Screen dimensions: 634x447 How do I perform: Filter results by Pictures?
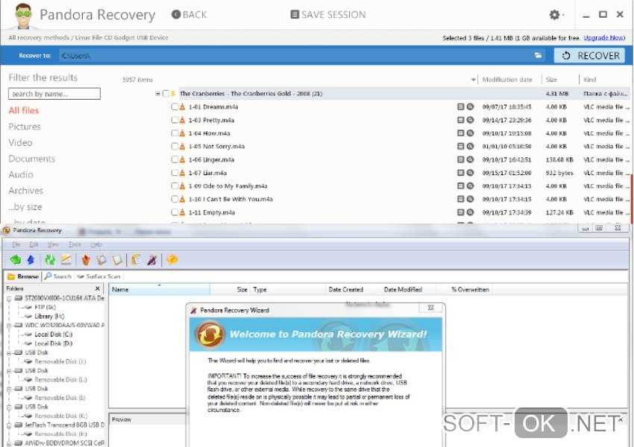(x=25, y=127)
